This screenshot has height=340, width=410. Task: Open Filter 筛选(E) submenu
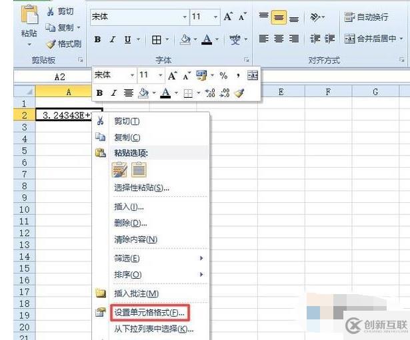click(x=151, y=258)
